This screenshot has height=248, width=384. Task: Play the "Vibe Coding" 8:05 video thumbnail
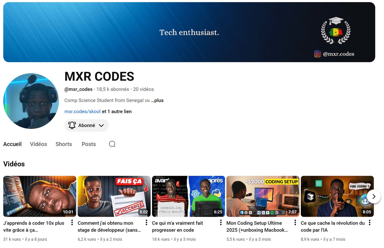pos(337,196)
